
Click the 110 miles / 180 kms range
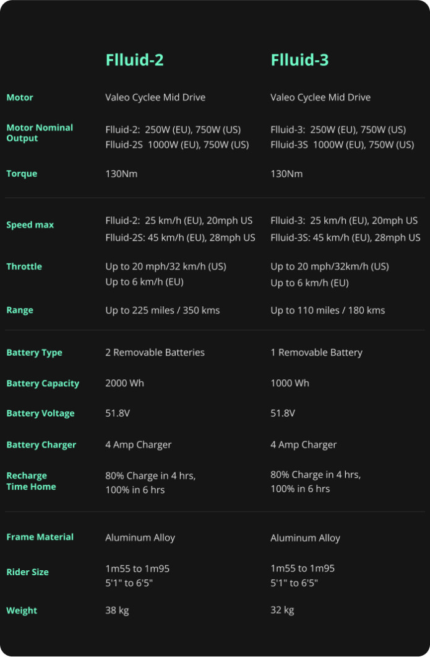(x=327, y=310)
